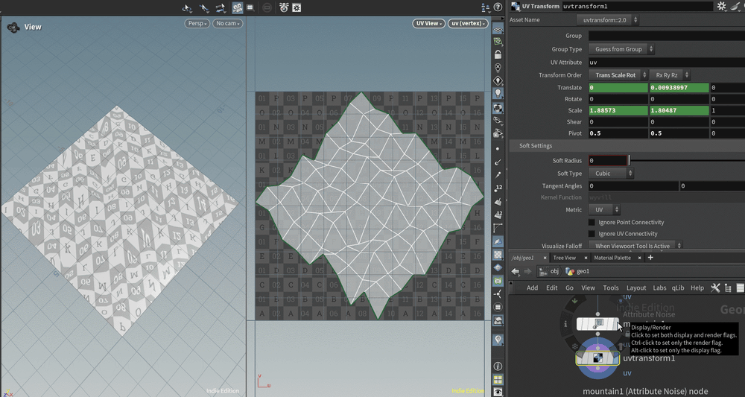Image resolution: width=745 pixels, height=397 pixels.
Task: Enable Ignore Point Connectivity checkbox
Action: click(x=592, y=222)
